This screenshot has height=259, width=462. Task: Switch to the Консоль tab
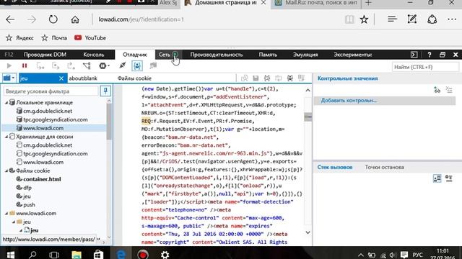pos(94,55)
